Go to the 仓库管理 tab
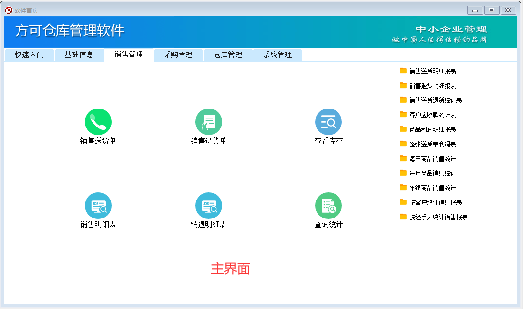This screenshot has width=523, height=309. (228, 55)
